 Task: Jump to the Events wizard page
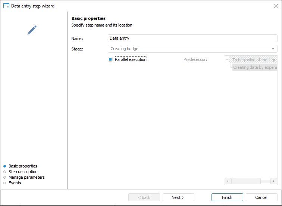pyautogui.click(x=15, y=183)
